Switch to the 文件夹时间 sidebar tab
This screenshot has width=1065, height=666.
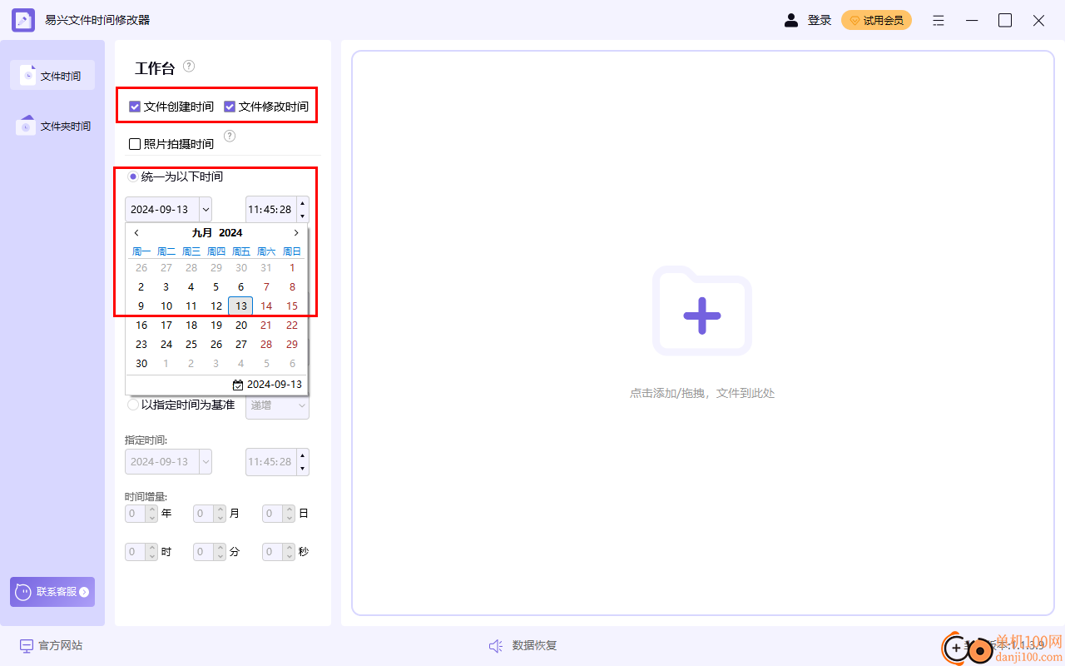52,126
